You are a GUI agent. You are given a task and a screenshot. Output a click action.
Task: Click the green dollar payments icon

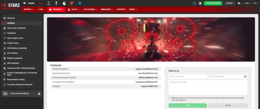click(x=194, y=3)
